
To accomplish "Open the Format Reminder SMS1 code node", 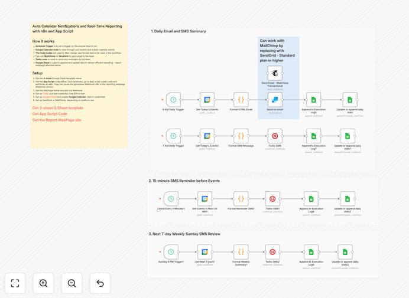I will point(241,199).
